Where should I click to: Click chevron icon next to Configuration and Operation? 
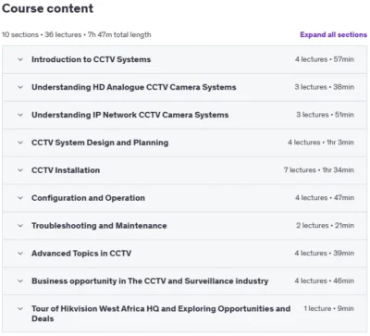tap(20, 198)
